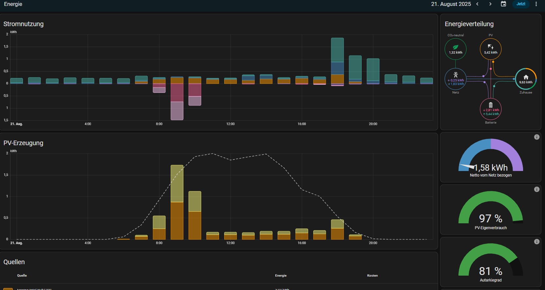The image size is (545, 290).
Task: Click the tallest teal bar in Stromnutzung
Action: 337,50
